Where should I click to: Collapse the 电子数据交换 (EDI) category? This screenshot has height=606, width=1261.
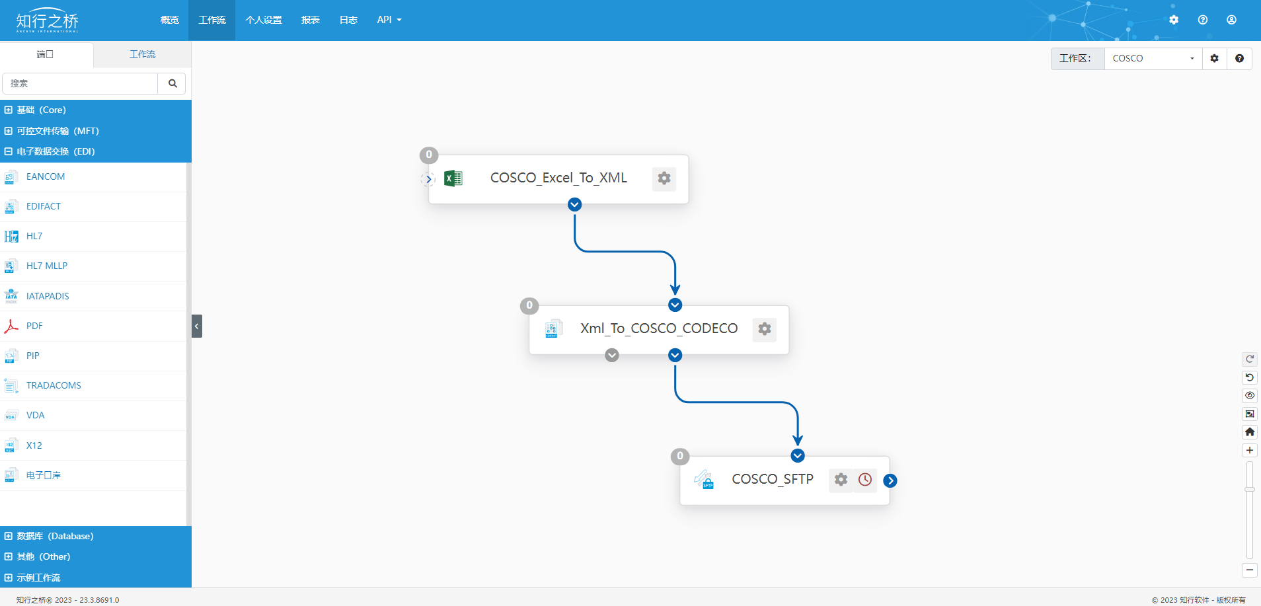[x=96, y=151]
